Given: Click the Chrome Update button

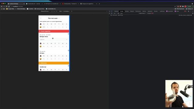Looking at the screenshot, I should coord(190,6).
